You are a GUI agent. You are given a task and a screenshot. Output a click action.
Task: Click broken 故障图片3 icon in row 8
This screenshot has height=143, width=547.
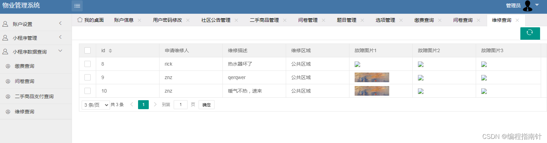coord(484,64)
